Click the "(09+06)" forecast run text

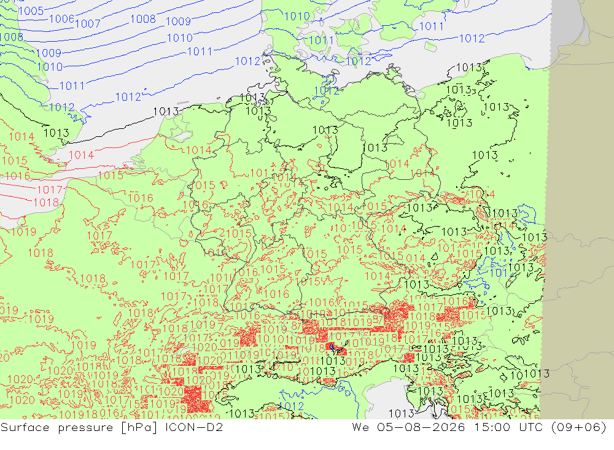click(579, 427)
